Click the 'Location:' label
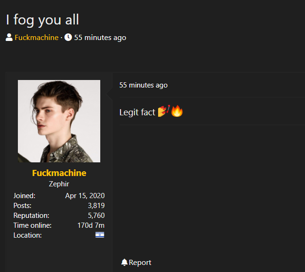 tap(27, 235)
